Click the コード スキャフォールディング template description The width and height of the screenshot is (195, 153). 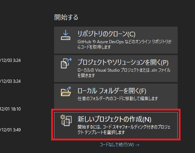click(x=124, y=130)
